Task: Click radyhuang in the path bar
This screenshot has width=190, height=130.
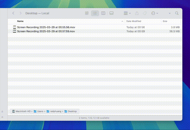Action: click(x=54, y=111)
